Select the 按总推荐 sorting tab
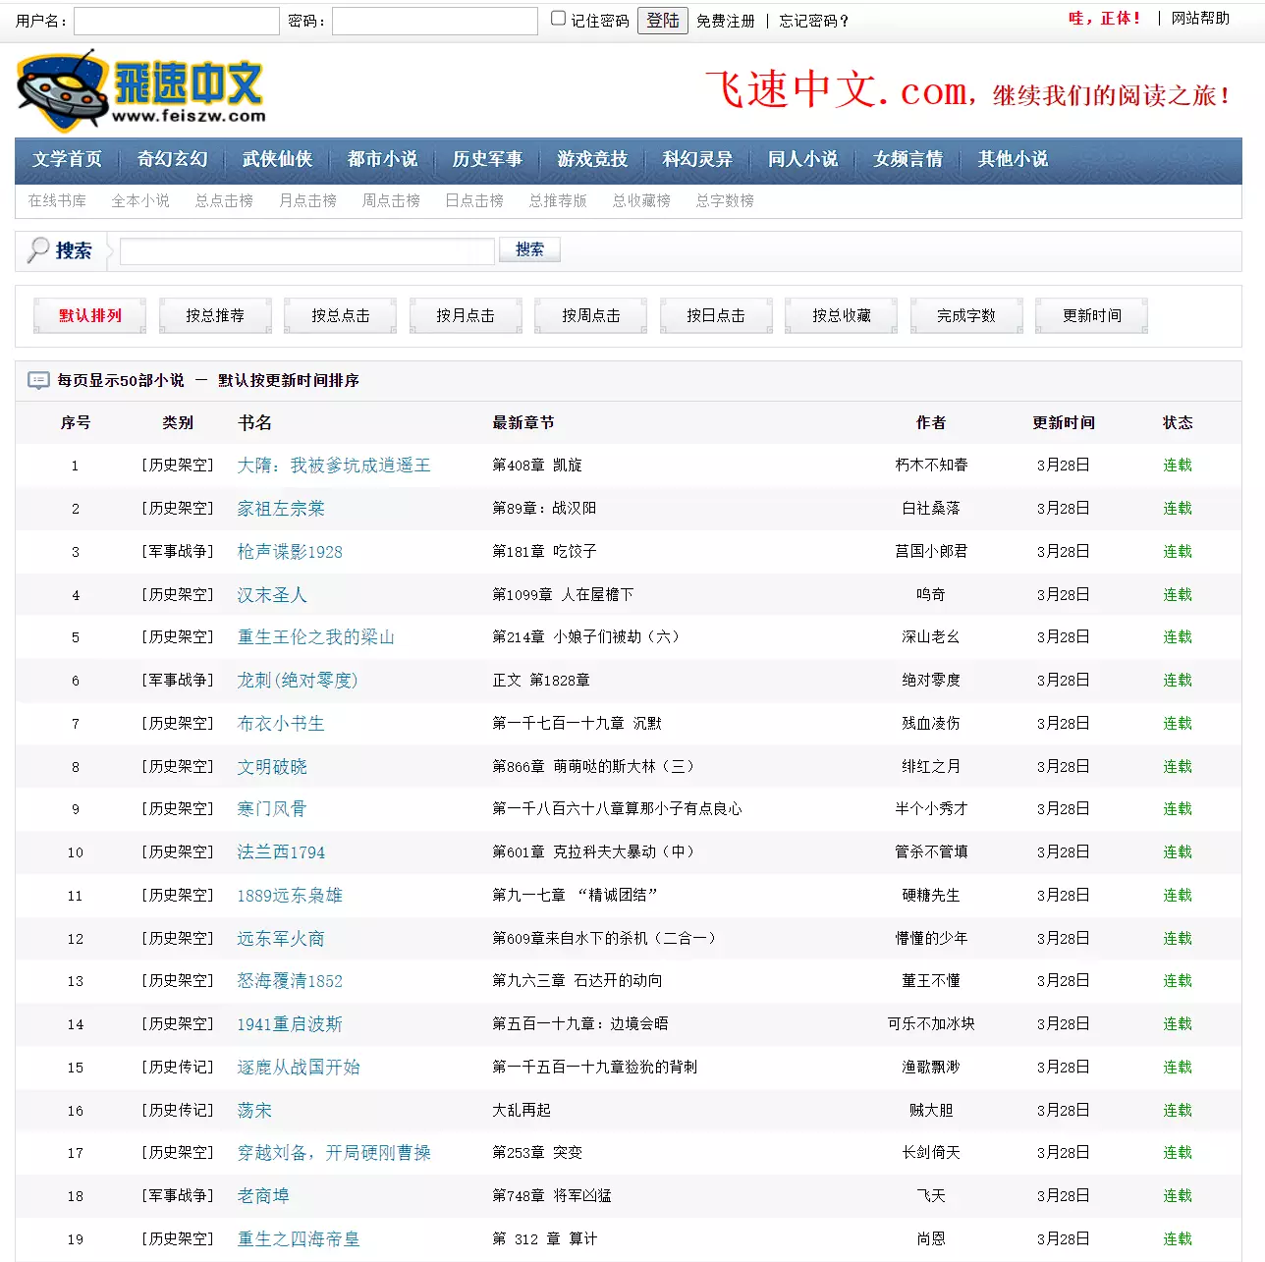The height and width of the screenshot is (1262, 1265). (215, 315)
